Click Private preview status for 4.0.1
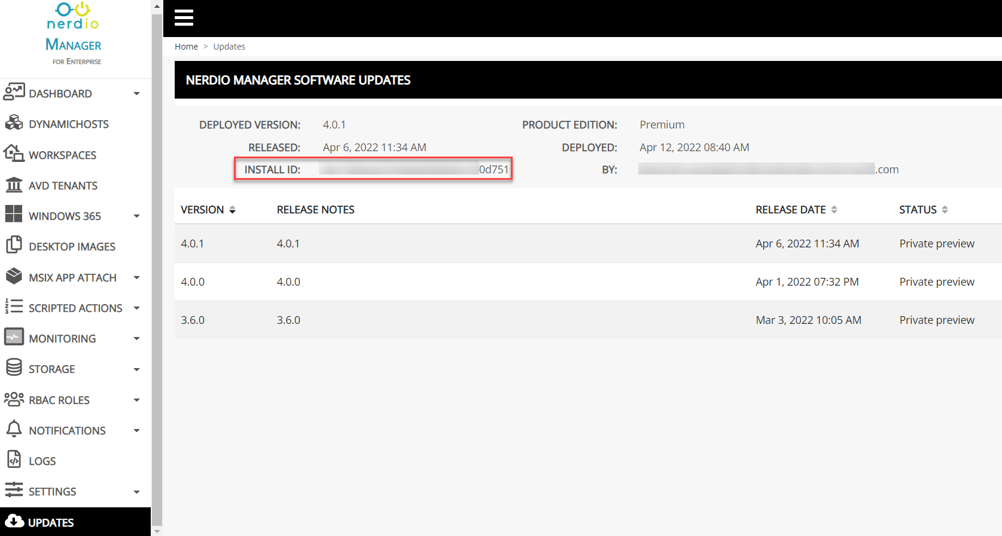This screenshot has width=1002, height=536. pos(937,244)
